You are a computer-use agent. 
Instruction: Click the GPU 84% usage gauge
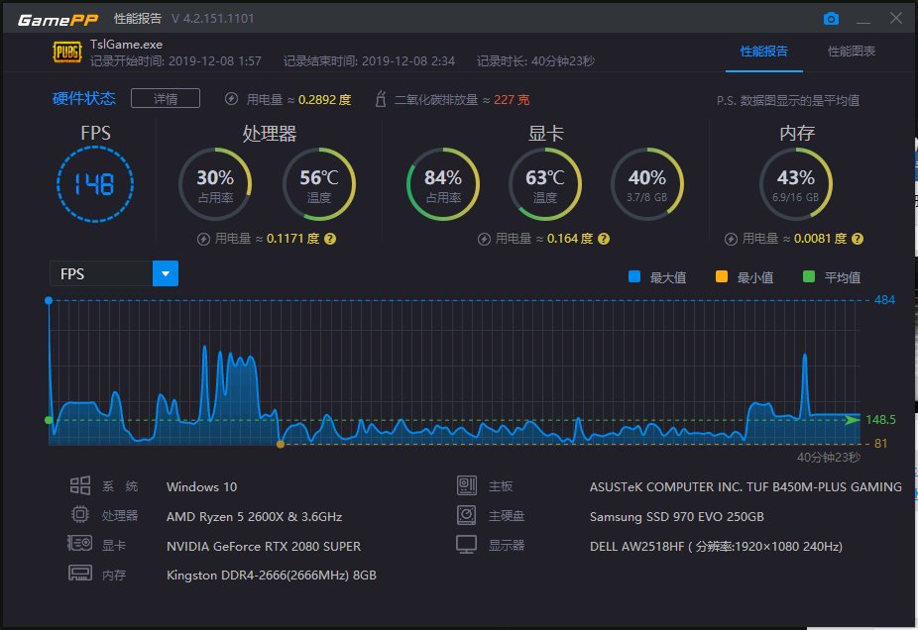tap(442, 183)
